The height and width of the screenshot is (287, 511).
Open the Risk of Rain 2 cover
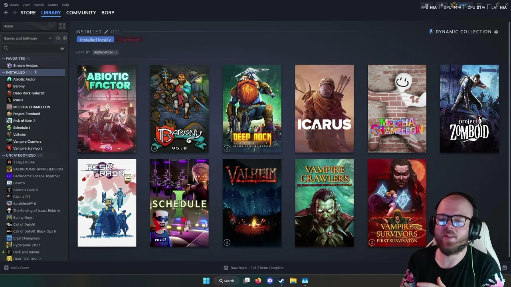tap(107, 203)
